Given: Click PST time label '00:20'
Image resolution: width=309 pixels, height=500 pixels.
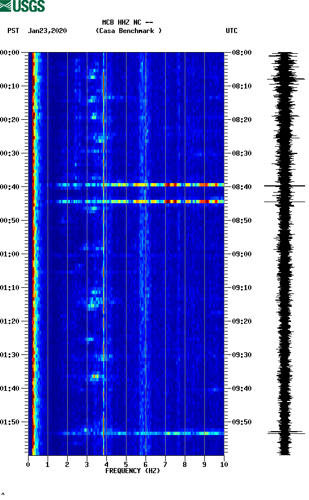Looking at the screenshot, I should point(10,120).
